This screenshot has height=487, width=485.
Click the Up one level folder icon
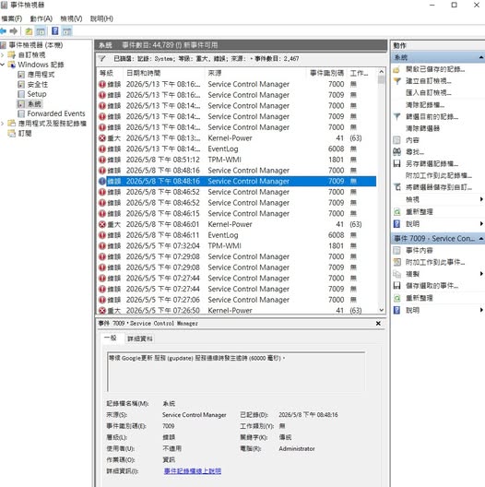(29, 31)
